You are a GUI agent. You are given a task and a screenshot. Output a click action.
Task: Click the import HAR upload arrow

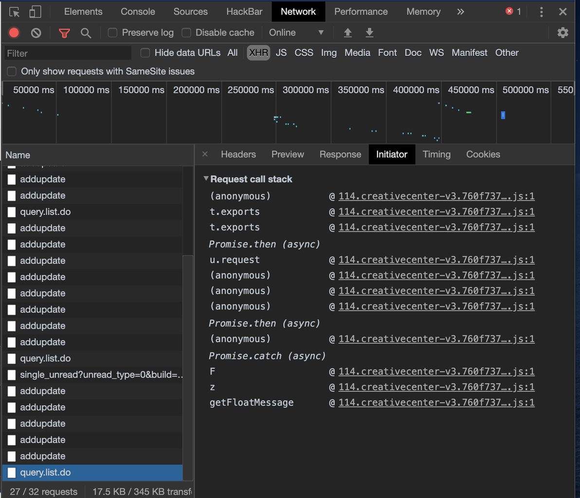tap(348, 33)
